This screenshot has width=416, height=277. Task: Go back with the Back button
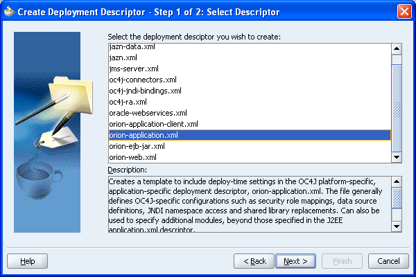point(254,261)
